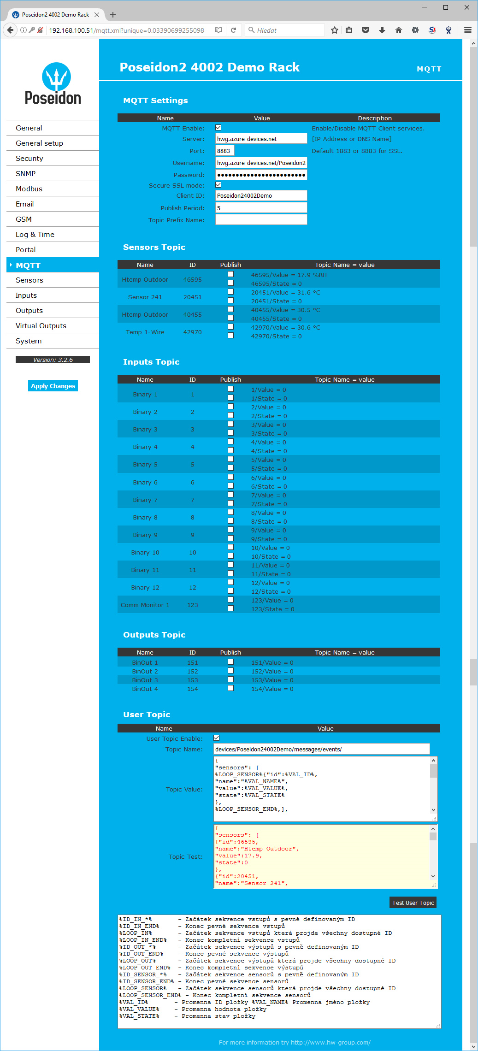478x1051 pixels.
Task: Click the Poseidon trident logo
Action: (x=56, y=77)
